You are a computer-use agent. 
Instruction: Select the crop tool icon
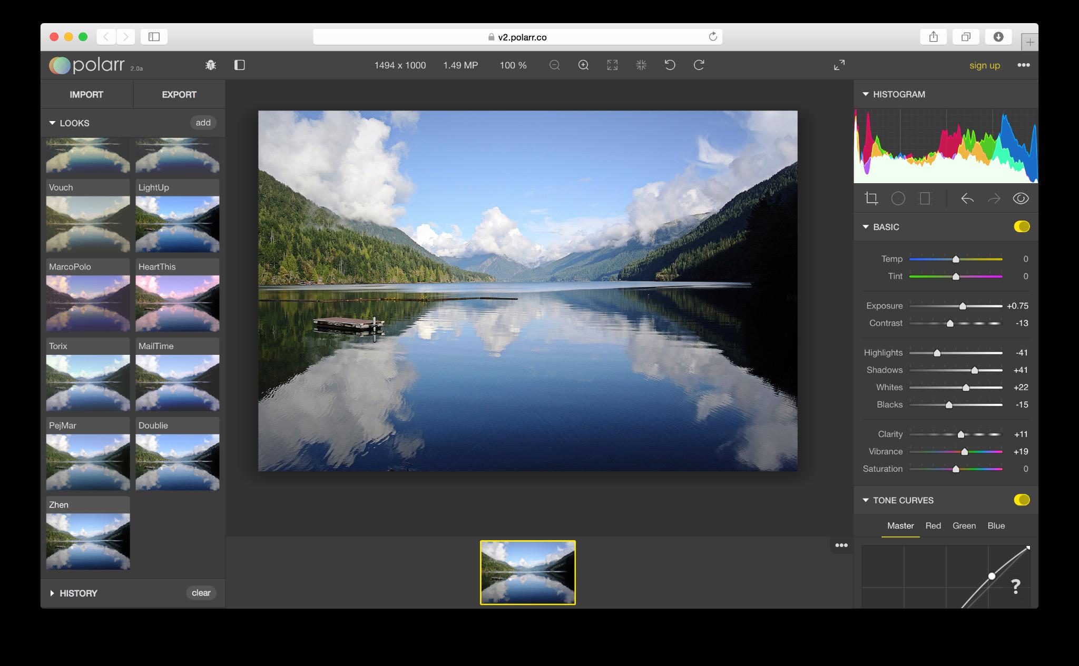pos(871,198)
